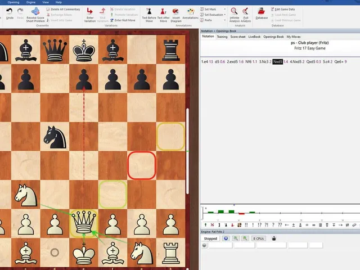Switch to the Notation tab

208,36
